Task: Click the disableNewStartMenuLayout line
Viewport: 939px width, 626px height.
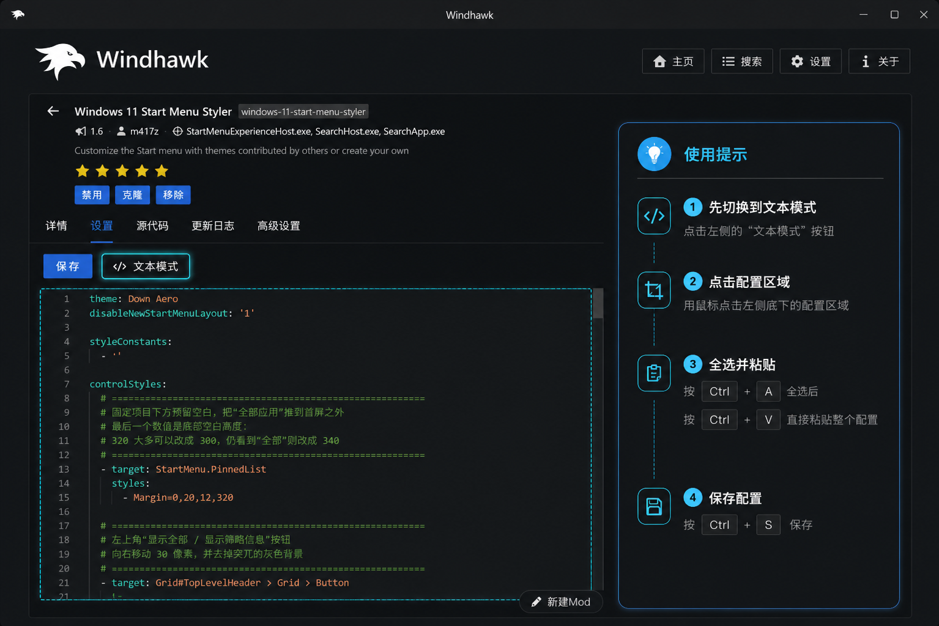Action: (x=172, y=313)
